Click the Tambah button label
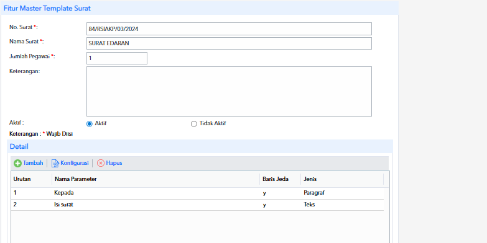Screen dimensions: 487x243 point(33,163)
